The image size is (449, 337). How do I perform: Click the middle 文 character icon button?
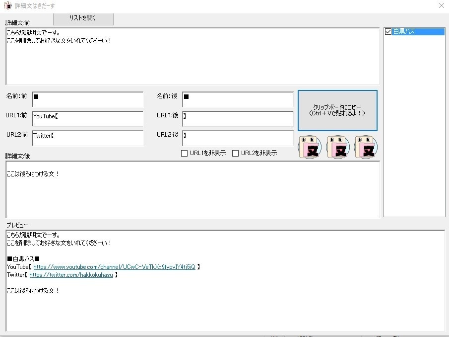click(338, 147)
